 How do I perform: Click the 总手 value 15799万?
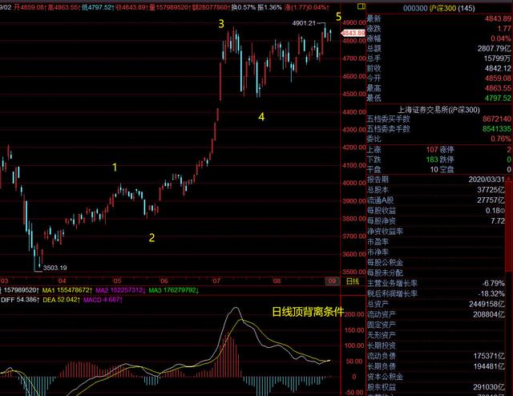[497, 59]
